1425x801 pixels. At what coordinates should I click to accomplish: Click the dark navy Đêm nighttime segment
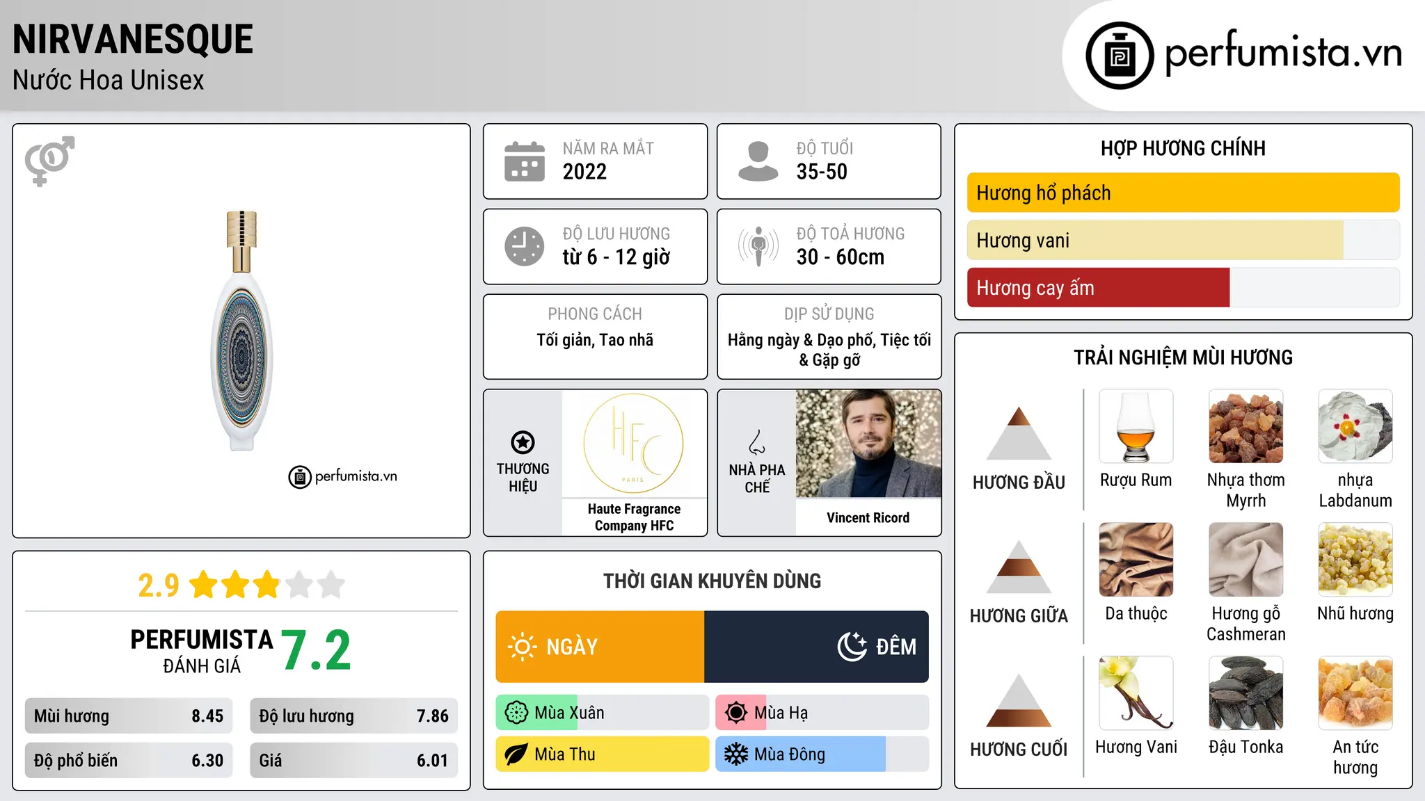point(816,647)
